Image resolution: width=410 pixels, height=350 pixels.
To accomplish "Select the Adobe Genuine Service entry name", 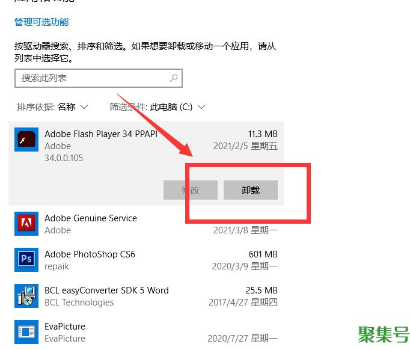I will point(91,218).
